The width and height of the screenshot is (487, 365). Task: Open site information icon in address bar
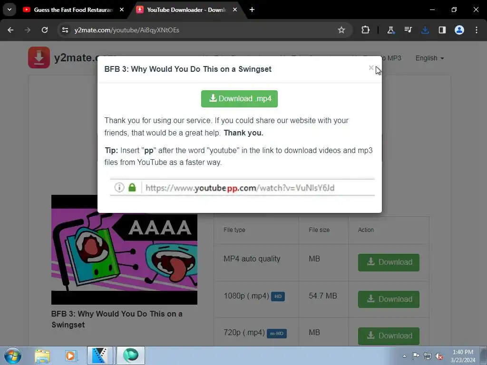[65, 30]
